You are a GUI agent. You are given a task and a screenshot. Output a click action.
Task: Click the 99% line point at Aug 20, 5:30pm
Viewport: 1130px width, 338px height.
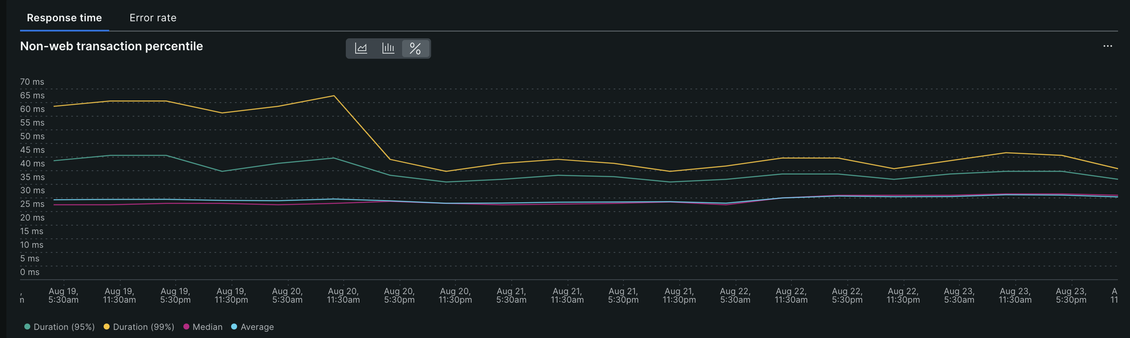pos(390,159)
